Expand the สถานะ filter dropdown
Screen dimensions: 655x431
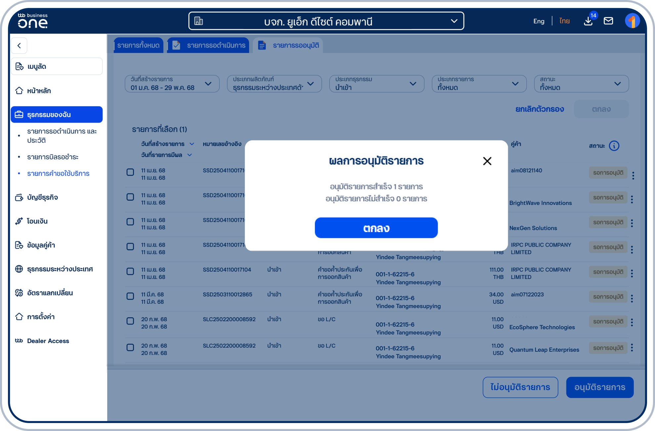click(x=581, y=84)
